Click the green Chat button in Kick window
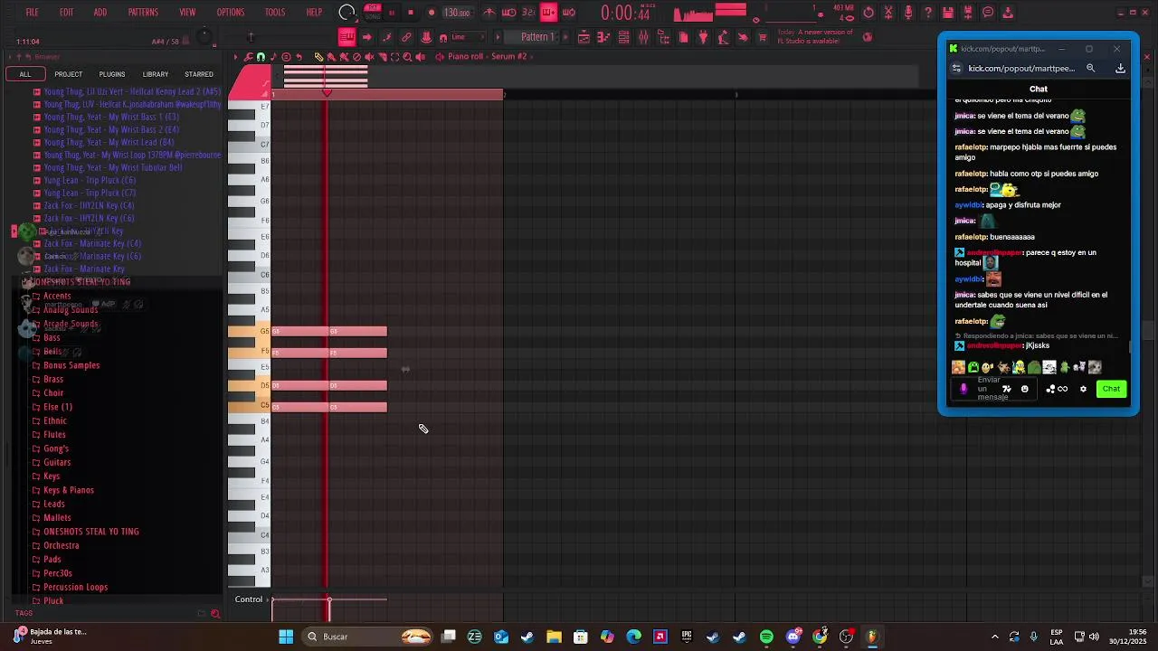1158x651 pixels. (x=1111, y=389)
